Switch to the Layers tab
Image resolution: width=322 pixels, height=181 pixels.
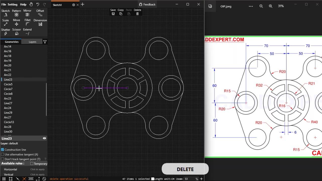coord(32,42)
